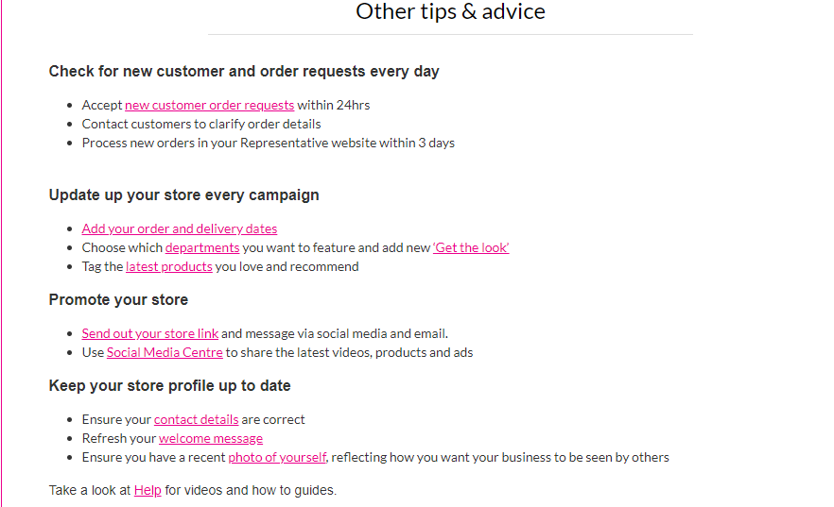Click the reflecting how you want your business text
This screenshot has width=834, height=507.
(x=500, y=458)
